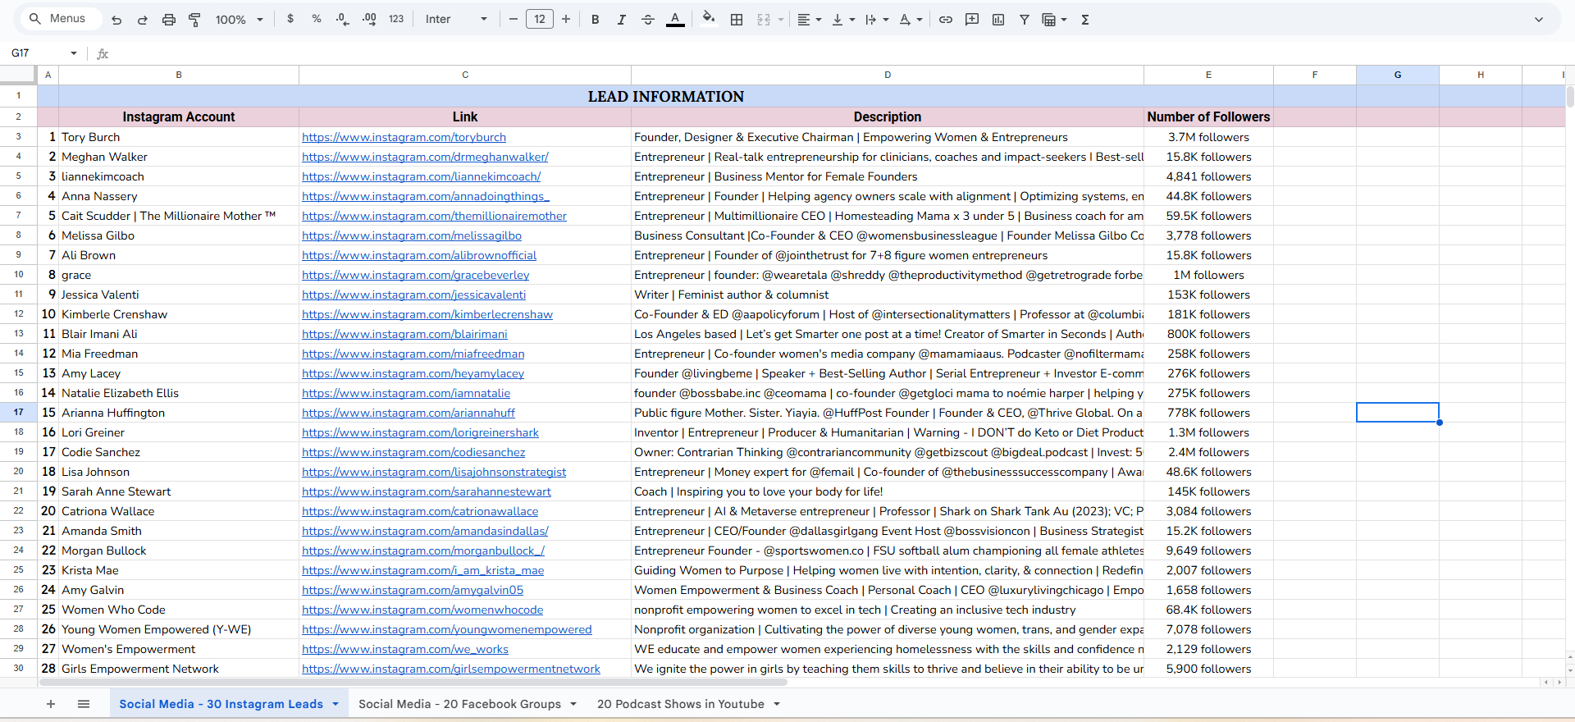Screen dimensions: 1575x722
Task: Open the fill color picker
Action: pos(709,19)
